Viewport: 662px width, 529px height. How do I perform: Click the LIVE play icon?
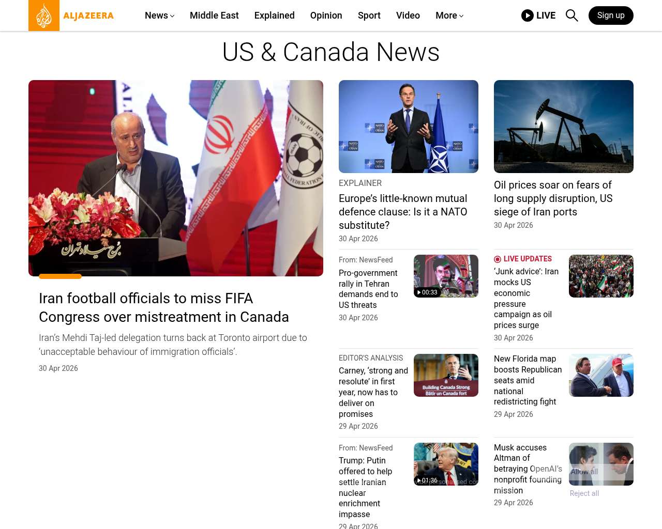(x=528, y=15)
